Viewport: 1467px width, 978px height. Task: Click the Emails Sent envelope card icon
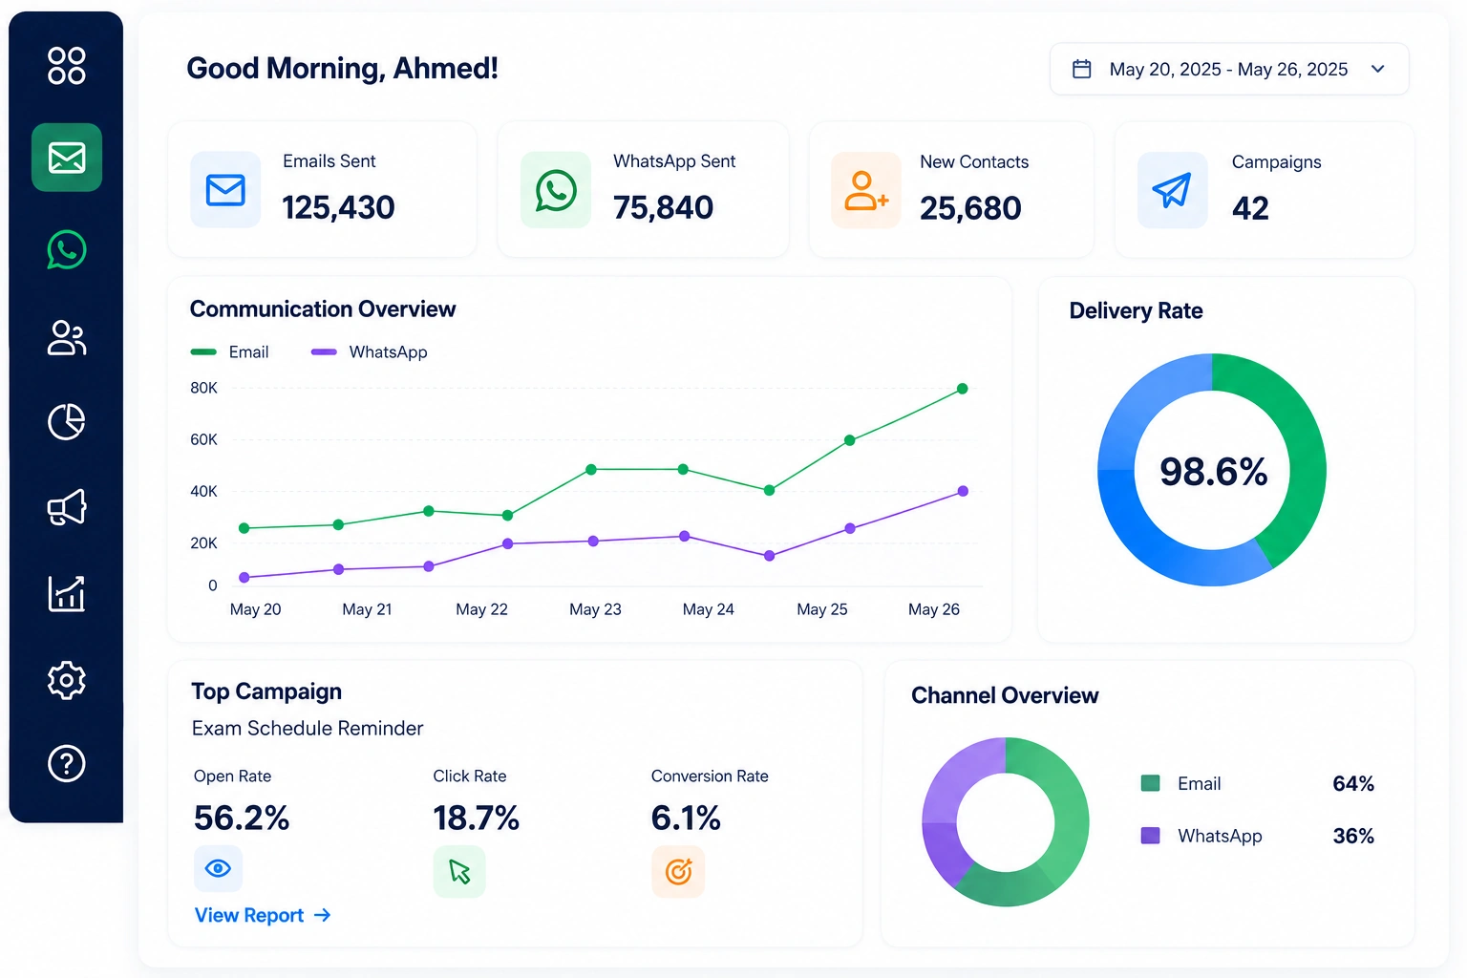225,190
